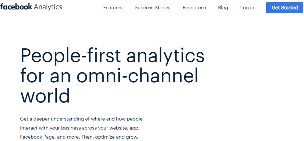Open the Features menu item
This screenshot has width=304, height=141.
point(113,8)
